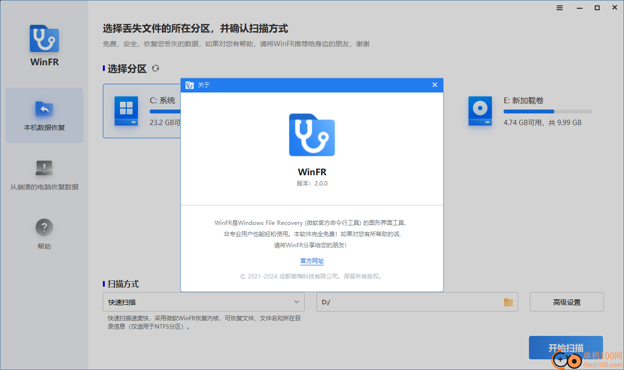Maximize the WinFR window
Image resolution: width=624 pixels, height=370 pixels.
pos(597,8)
